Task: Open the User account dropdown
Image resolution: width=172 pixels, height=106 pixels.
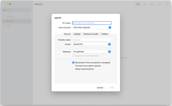Action: point(92,28)
